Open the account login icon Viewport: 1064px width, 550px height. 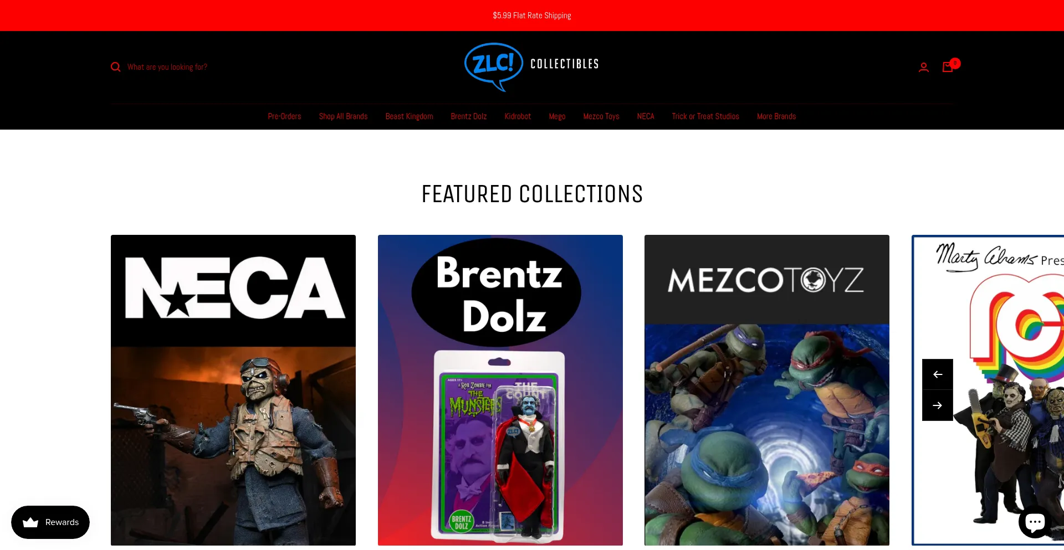pyautogui.click(x=923, y=67)
